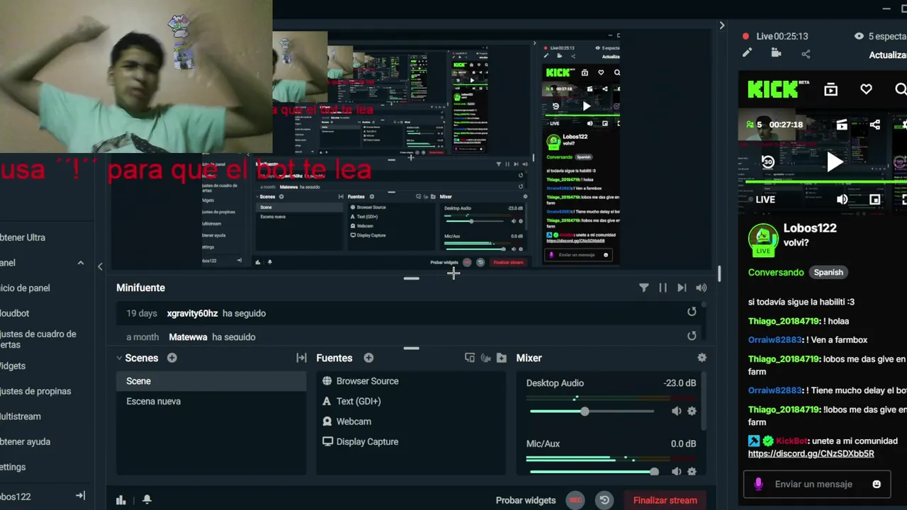Click the selective recording icon in Fuentes
Image resolution: width=907 pixels, height=510 pixels.
tap(469, 358)
